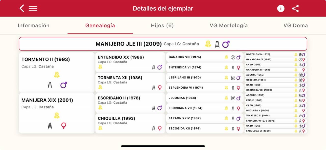Screen dimensions: 326x150
Task: Tap the brand icon on LEBRIJANO III row
Action: click(x=233, y=78)
